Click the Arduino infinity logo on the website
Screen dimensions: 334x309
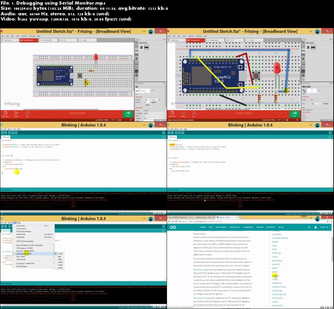pyautogui.click(x=173, y=227)
